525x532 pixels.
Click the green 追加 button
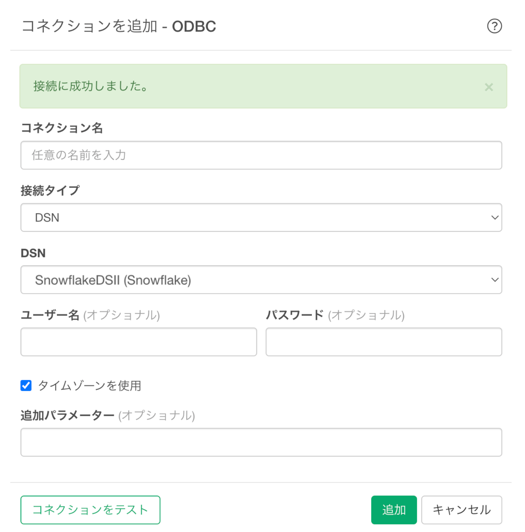pyautogui.click(x=394, y=510)
